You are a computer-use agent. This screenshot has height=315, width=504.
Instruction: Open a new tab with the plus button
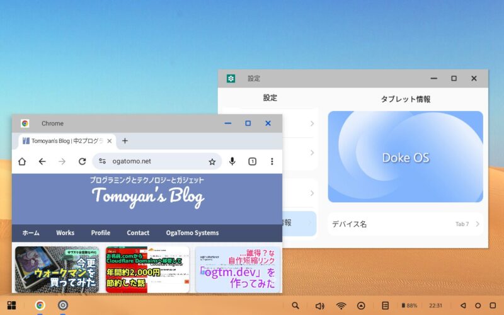point(125,140)
